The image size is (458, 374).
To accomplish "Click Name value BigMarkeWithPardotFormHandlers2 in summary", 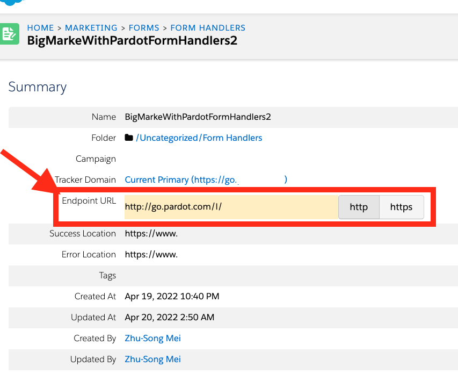I will (198, 117).
